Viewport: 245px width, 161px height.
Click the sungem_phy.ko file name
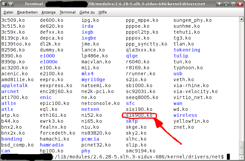click(193, 20)
